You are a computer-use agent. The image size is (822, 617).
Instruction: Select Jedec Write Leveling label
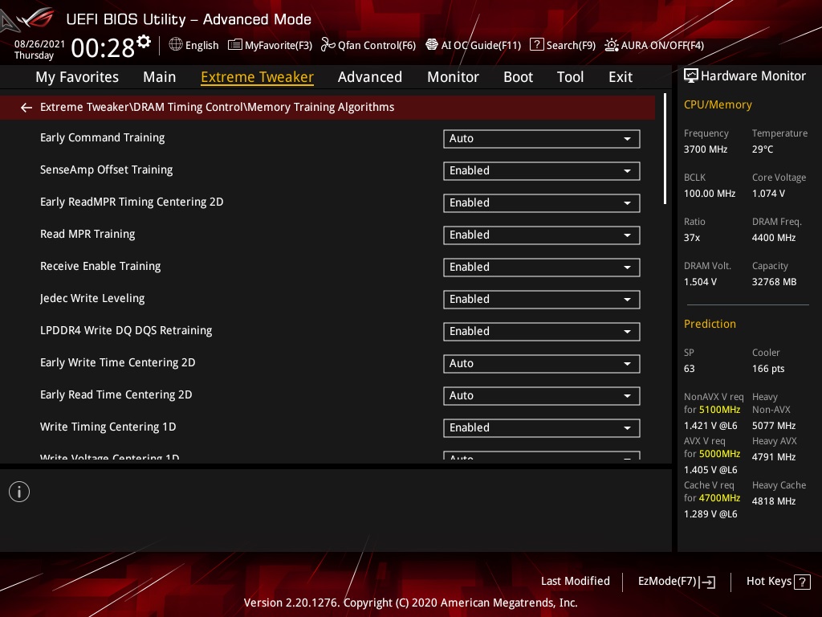(x=92, y=299)
